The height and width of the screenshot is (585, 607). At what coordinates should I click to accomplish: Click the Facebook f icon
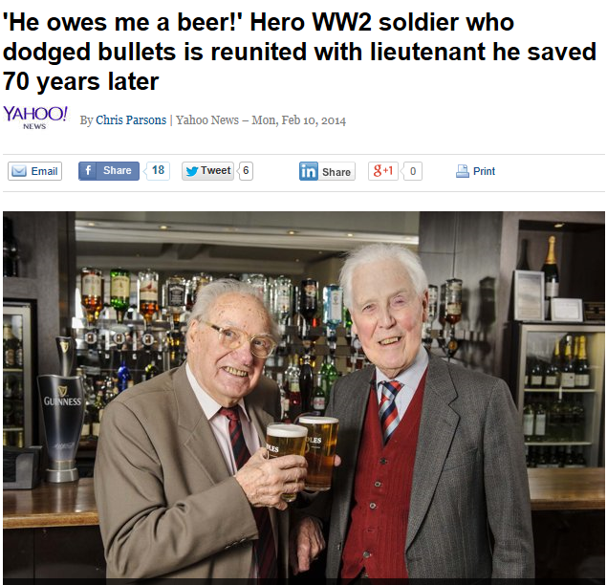(88, 171)
